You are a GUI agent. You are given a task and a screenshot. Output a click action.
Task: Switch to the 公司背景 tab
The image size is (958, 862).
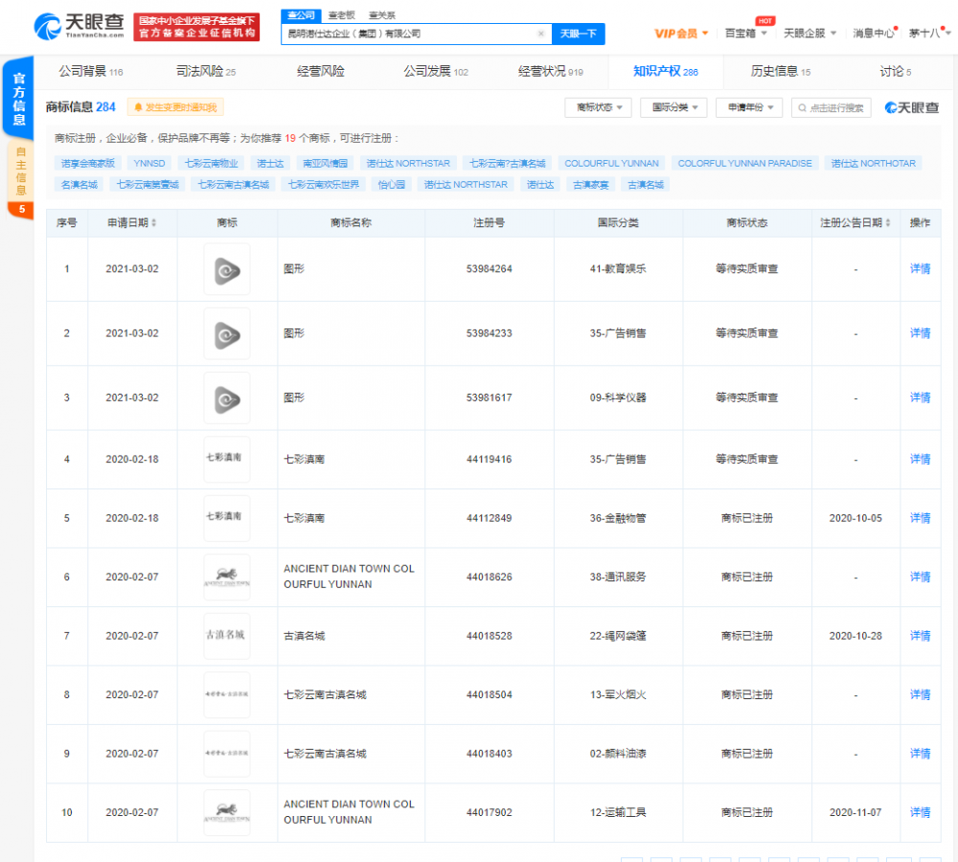tap(90, 72)
